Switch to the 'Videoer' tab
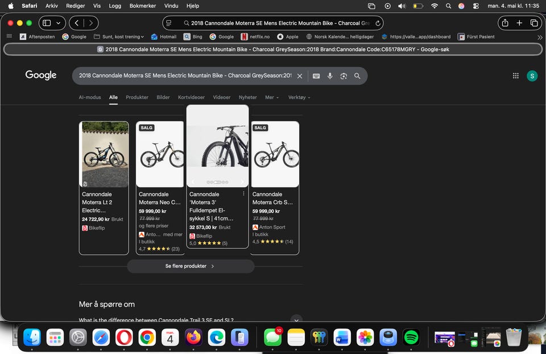This screenshot has height=354, width=546. pyautogui.click(x=221, y=97)
